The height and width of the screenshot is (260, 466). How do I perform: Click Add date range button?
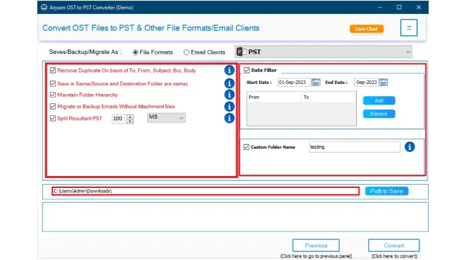coord(379,101)
